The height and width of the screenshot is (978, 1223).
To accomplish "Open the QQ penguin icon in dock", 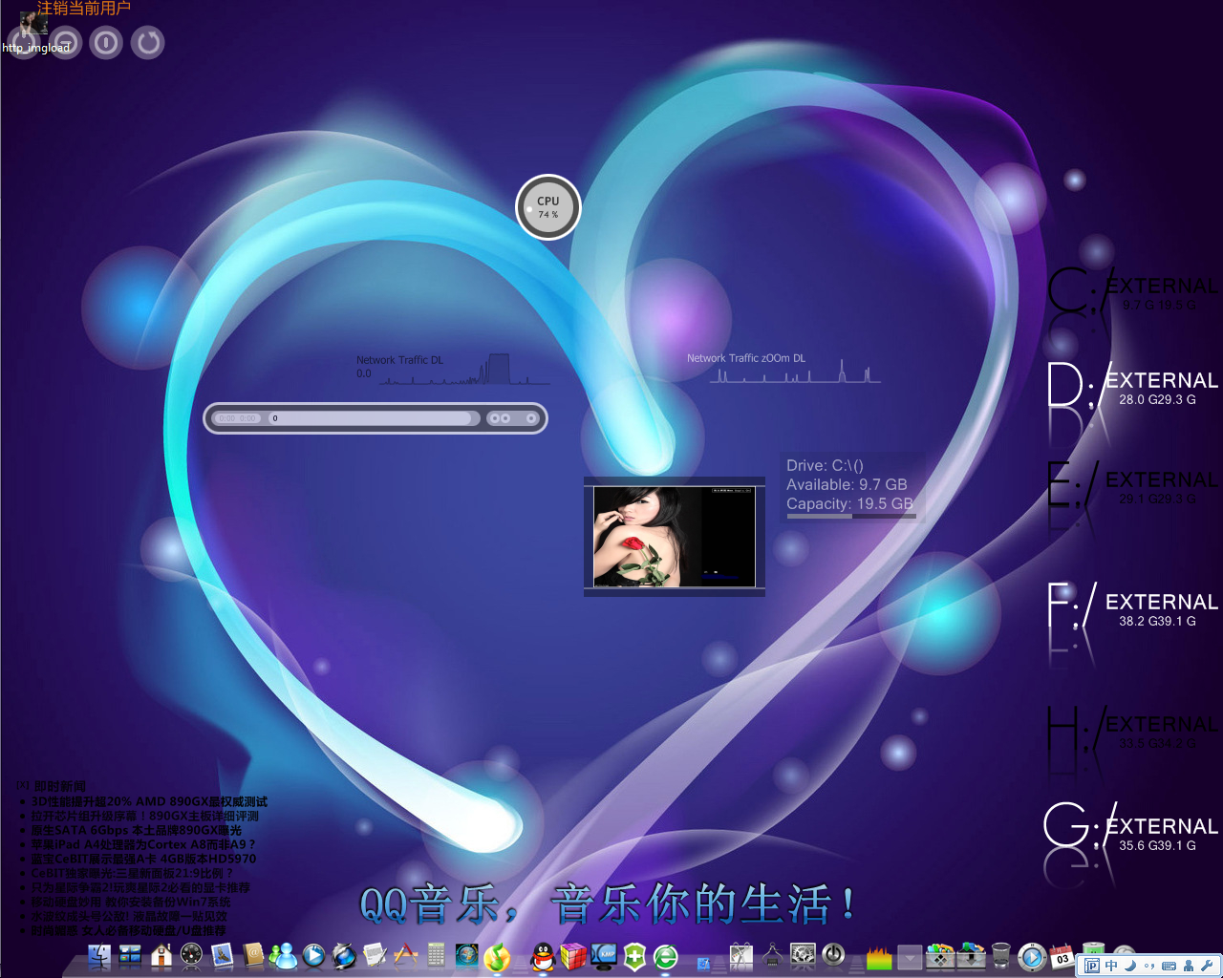I will 543,956.
